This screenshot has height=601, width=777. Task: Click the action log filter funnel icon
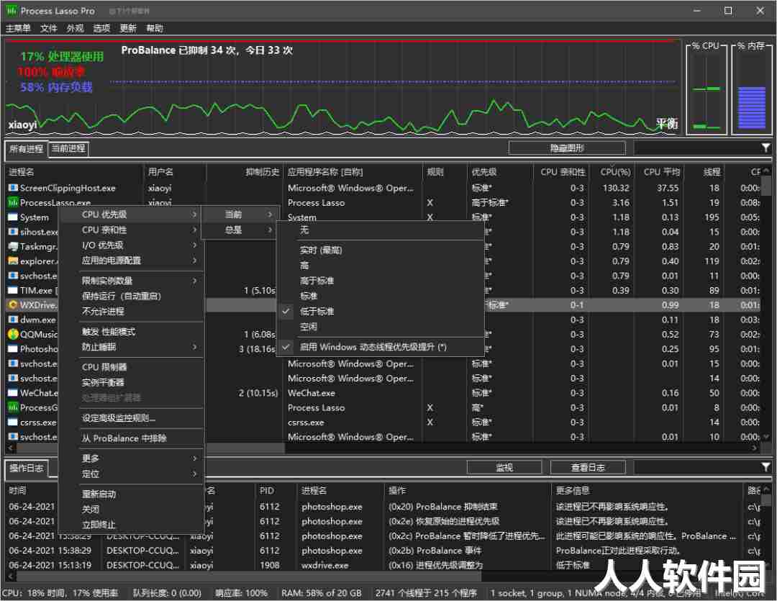tap(765, 467)
